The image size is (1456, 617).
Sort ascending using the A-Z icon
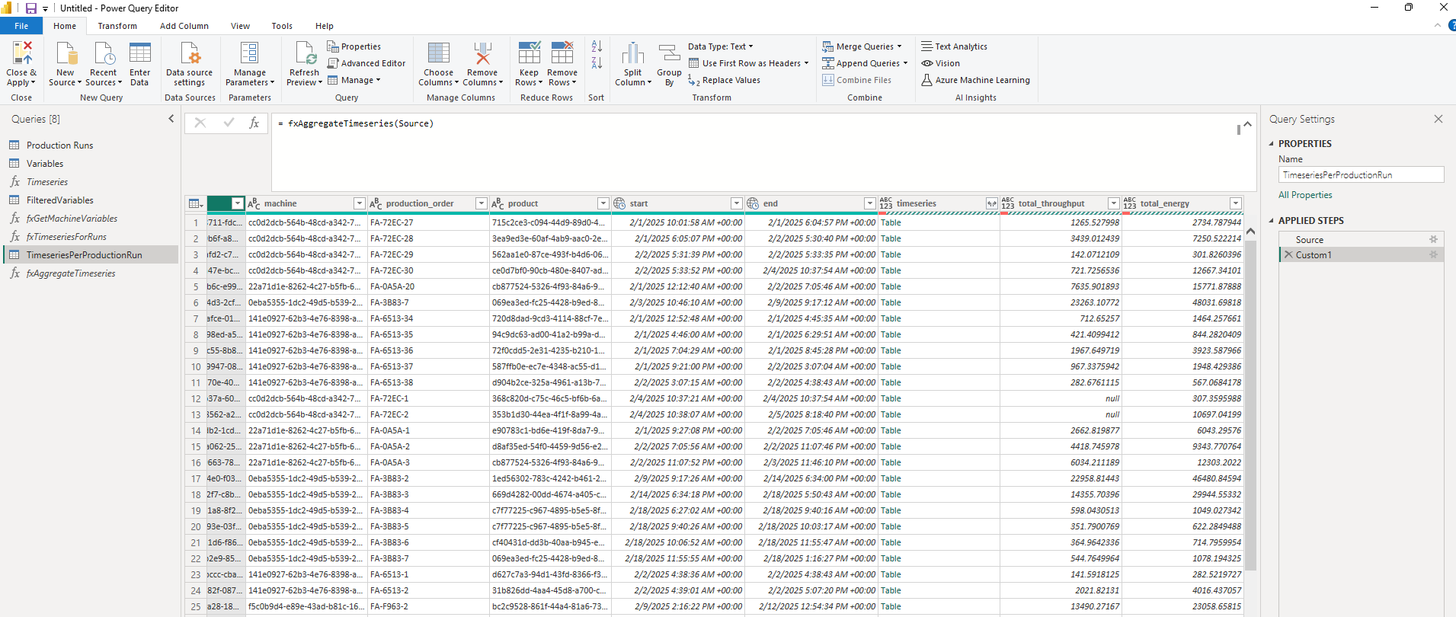point(597,47)
